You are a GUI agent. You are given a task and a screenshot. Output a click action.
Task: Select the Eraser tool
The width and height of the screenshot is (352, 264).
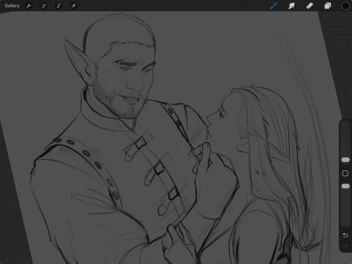coord(310,6)
